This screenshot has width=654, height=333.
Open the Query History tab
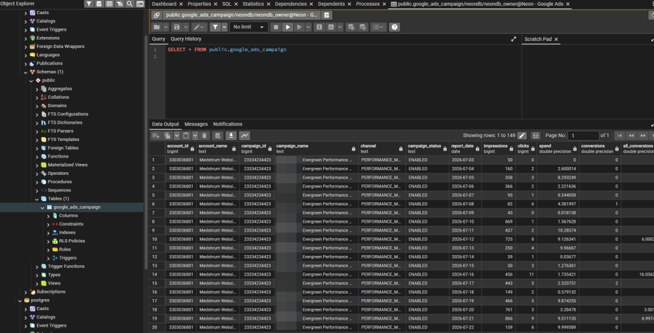point(186,39)
